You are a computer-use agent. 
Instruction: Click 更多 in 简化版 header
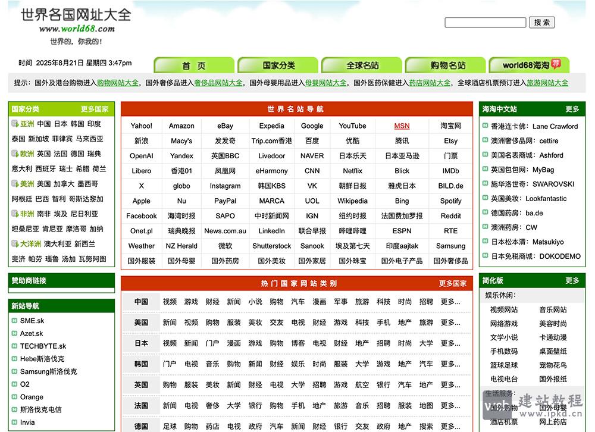pyautogui.click(x=572, y=280)
